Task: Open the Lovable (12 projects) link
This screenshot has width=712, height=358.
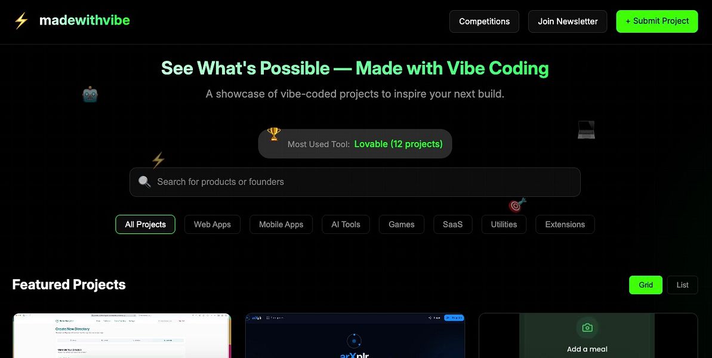Action: (398, 144)
